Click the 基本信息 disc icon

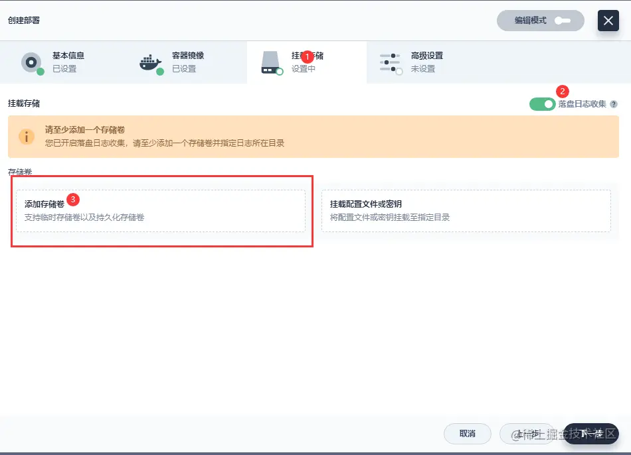[x=32, y=63]
